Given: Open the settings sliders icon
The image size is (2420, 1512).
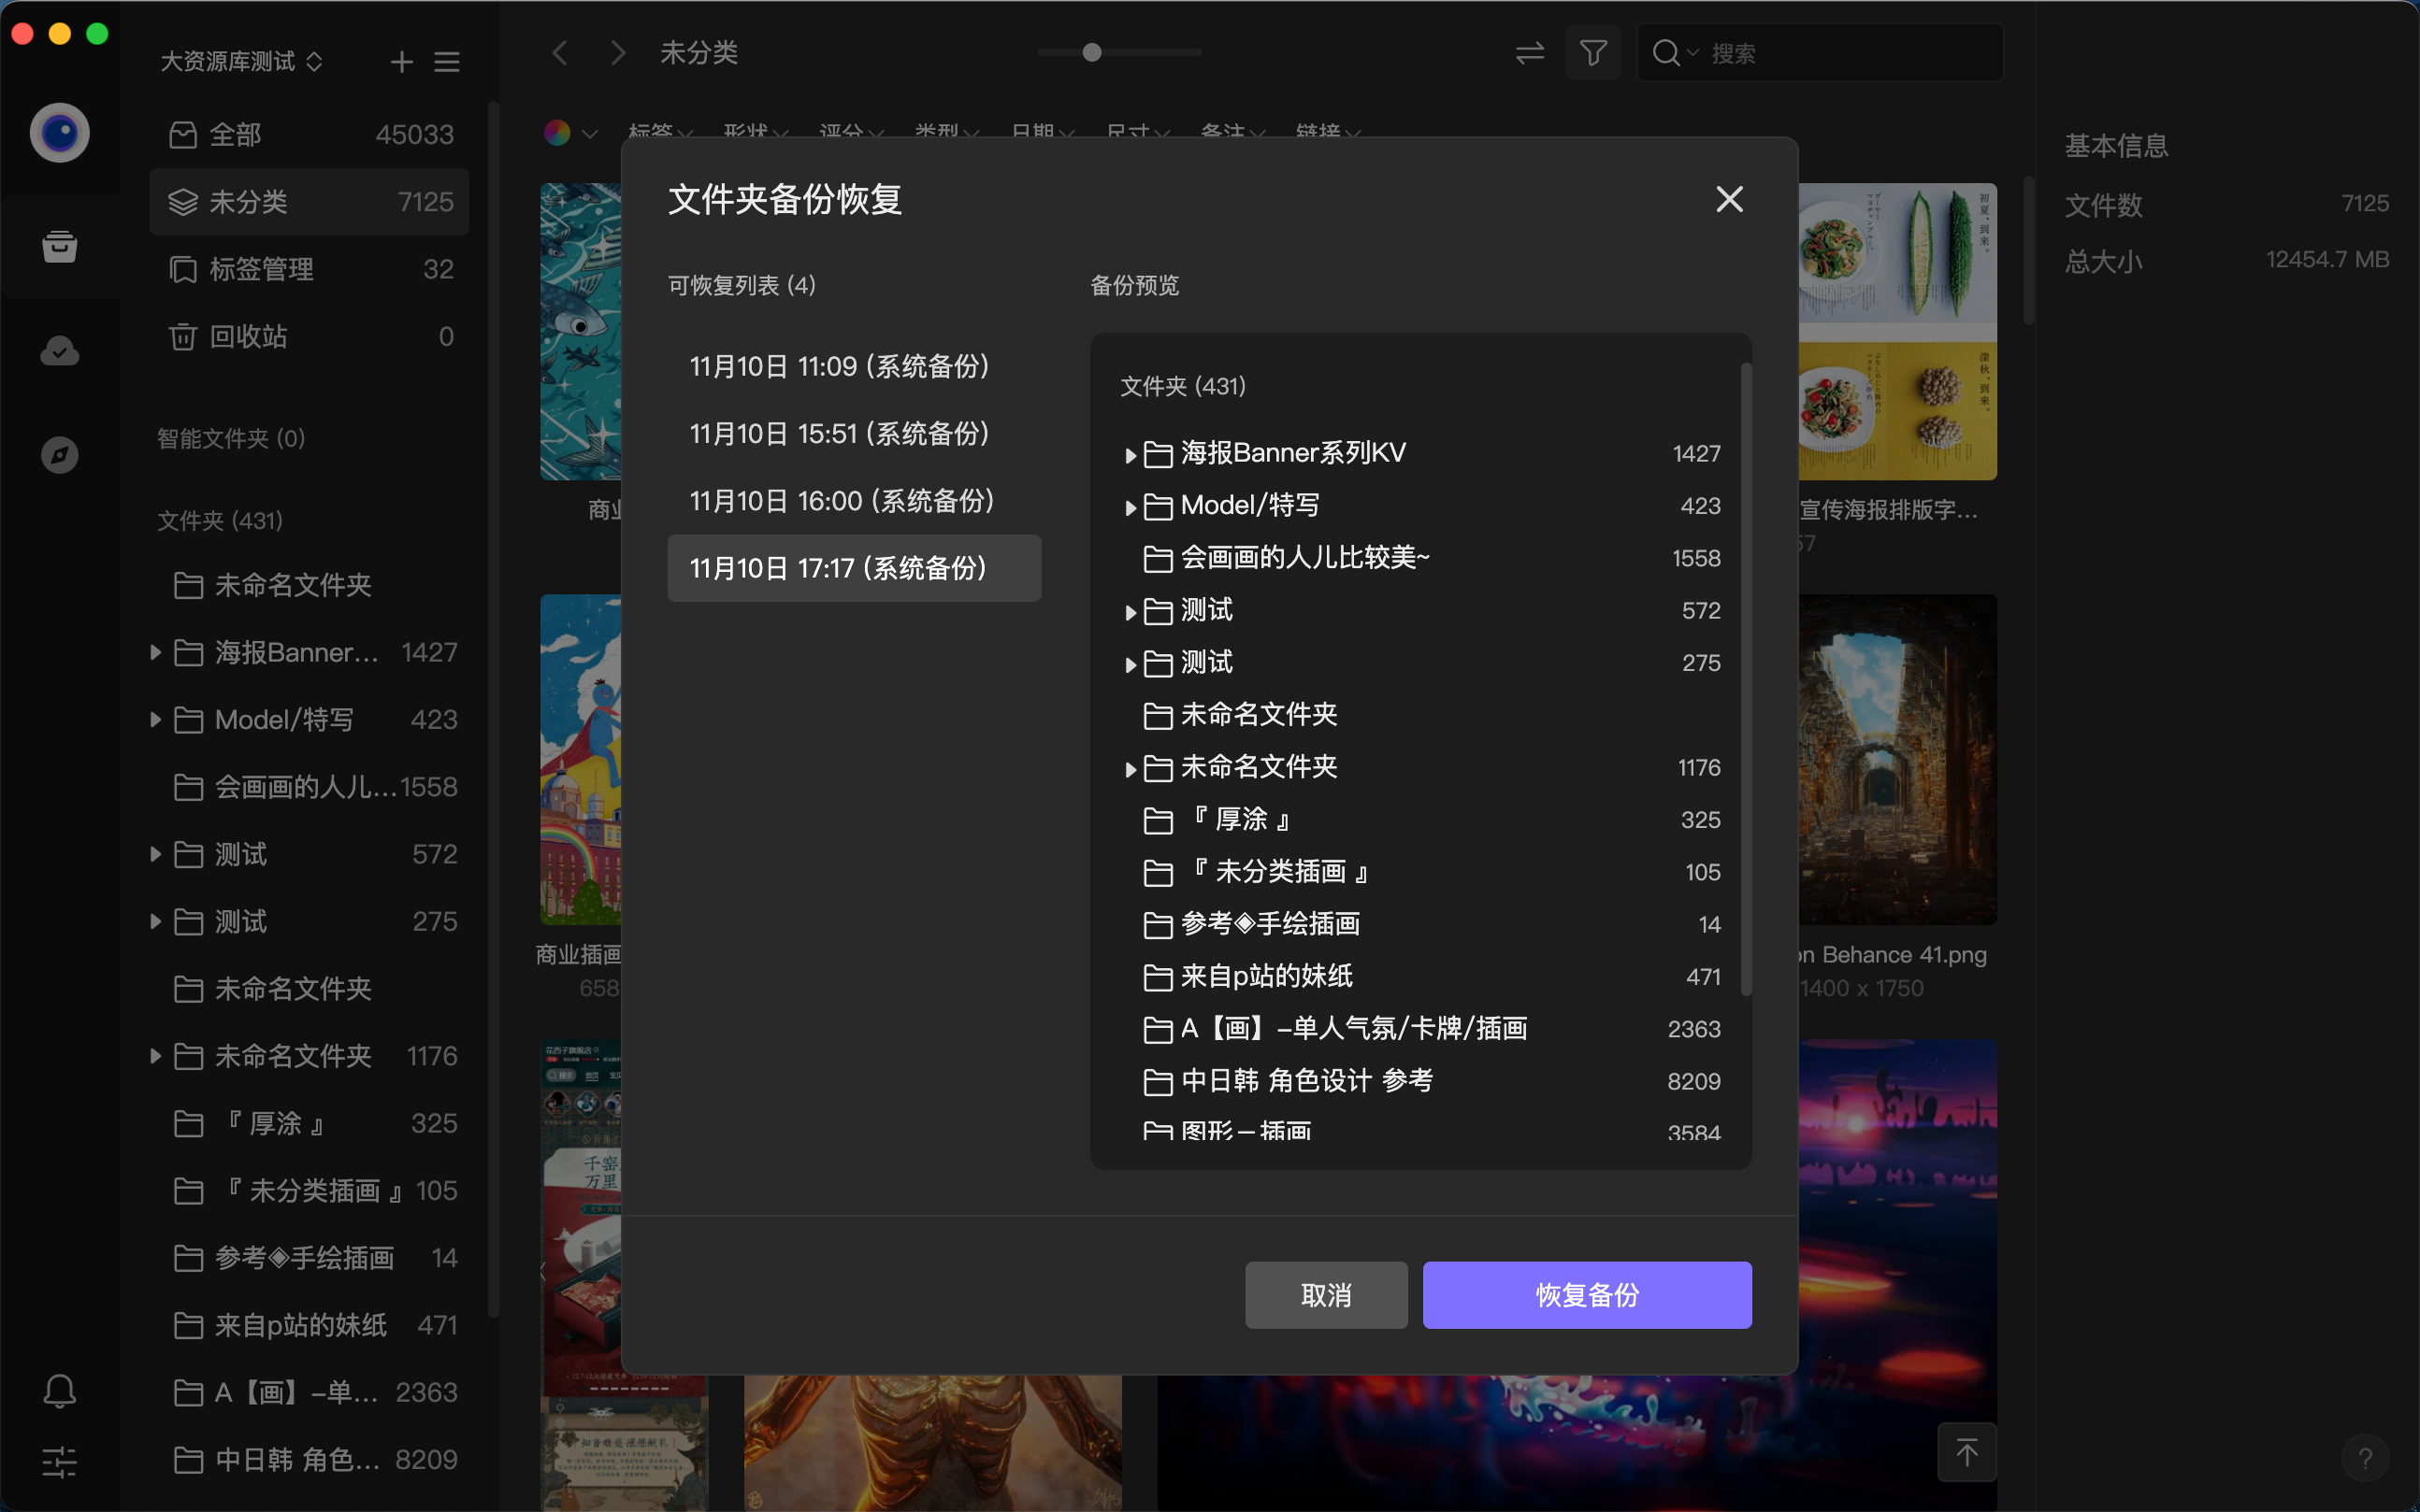Looking at the screenshot, I should tap(60, 1462).
